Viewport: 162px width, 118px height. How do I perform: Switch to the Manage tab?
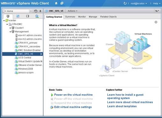[x=93, y=17]
